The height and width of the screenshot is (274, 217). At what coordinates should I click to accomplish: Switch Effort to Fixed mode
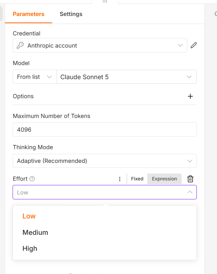pos(137,179)
